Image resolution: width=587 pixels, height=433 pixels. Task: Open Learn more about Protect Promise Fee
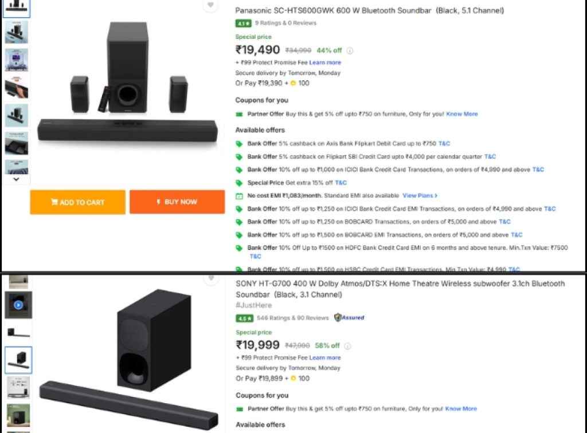[325, 62]
